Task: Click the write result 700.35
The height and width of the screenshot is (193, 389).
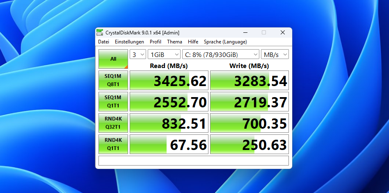Action: pos(249,123)
